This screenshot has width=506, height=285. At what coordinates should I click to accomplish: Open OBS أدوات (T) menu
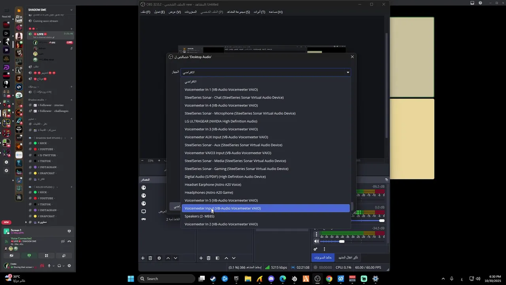(259, 12)
